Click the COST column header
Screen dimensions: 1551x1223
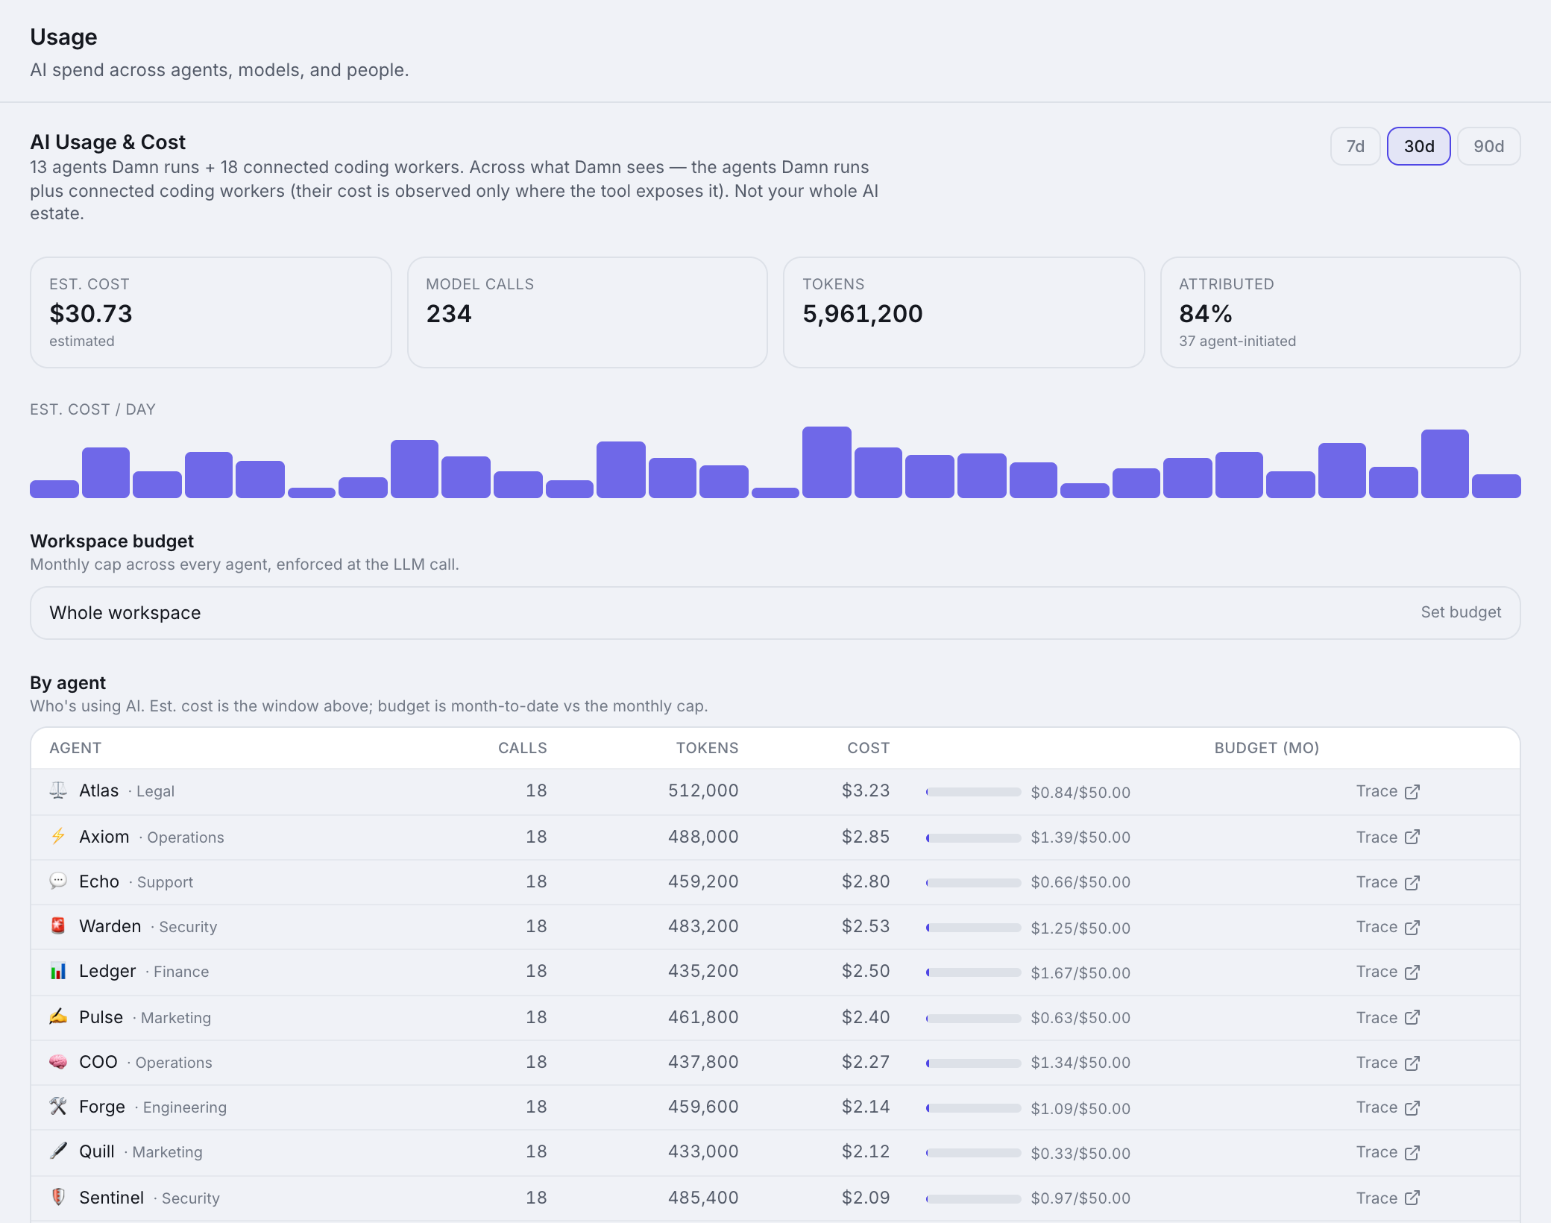click(x=868, y=748)
